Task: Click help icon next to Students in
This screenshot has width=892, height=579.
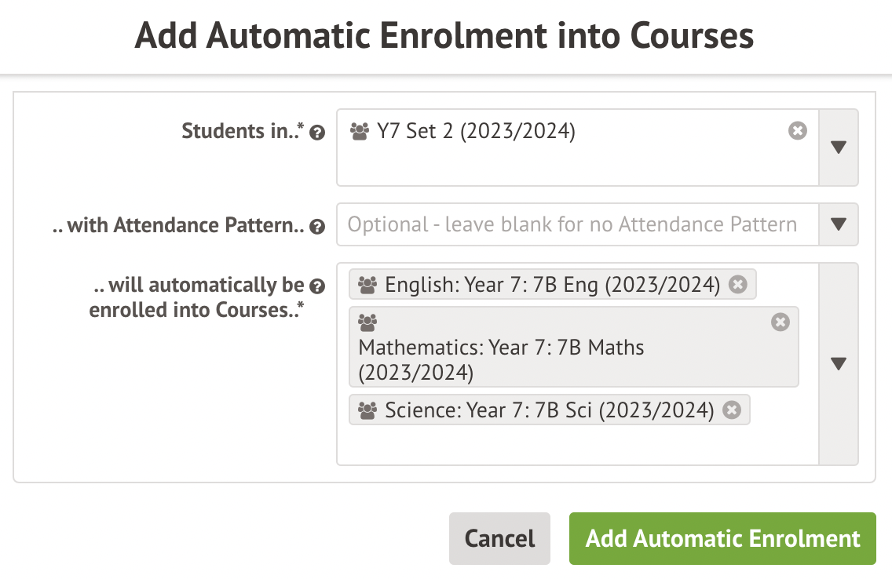Action: coord(317,133)
